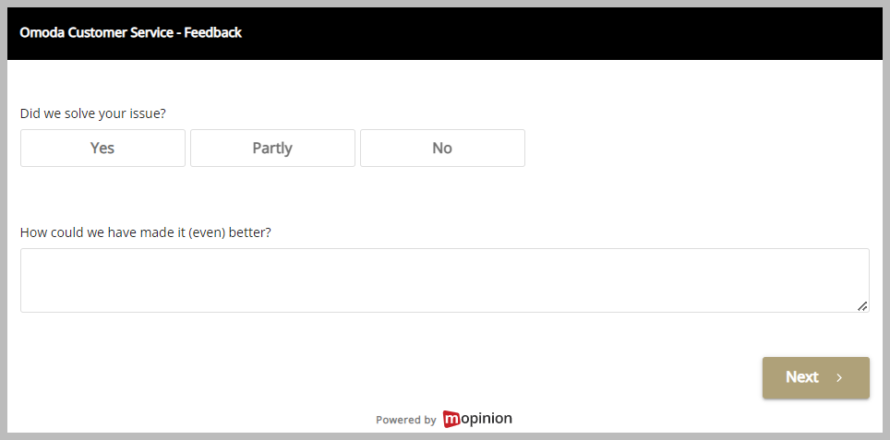Click the word "Next" on the gold button
The image size is (890, 440).
tap(801, 377)
